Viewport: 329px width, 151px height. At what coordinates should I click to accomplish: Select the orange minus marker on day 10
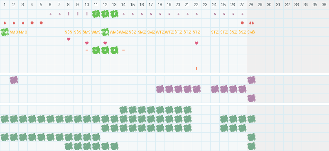click(x=87, y=50)
